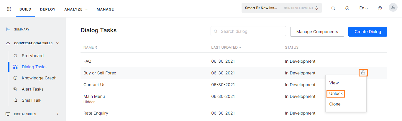Click the lock icon for Buy or Sell Forex

pos(363,72)
